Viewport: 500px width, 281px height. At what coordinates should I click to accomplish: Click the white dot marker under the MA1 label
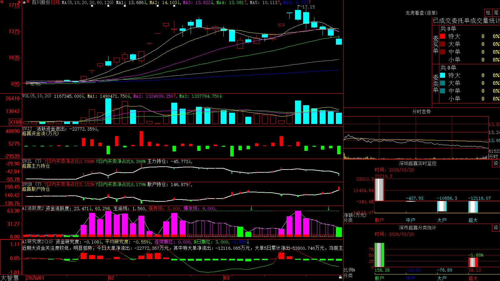pos(125,6)
